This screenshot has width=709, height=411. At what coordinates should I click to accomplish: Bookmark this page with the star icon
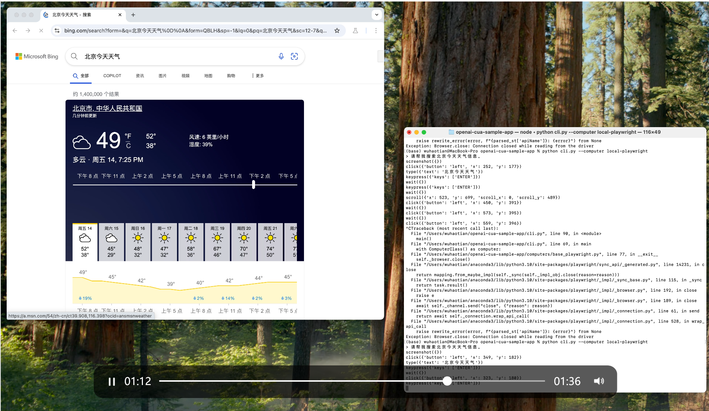(337, 30)
